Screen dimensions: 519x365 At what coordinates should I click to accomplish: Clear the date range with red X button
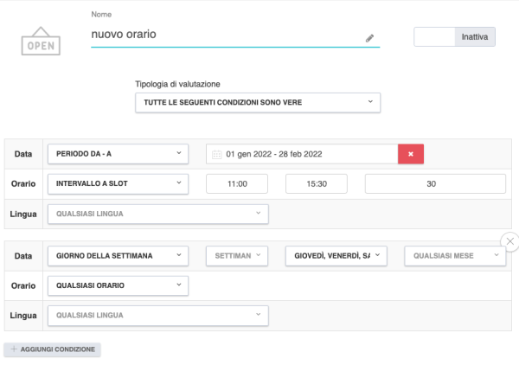click(x=411, y=154)
